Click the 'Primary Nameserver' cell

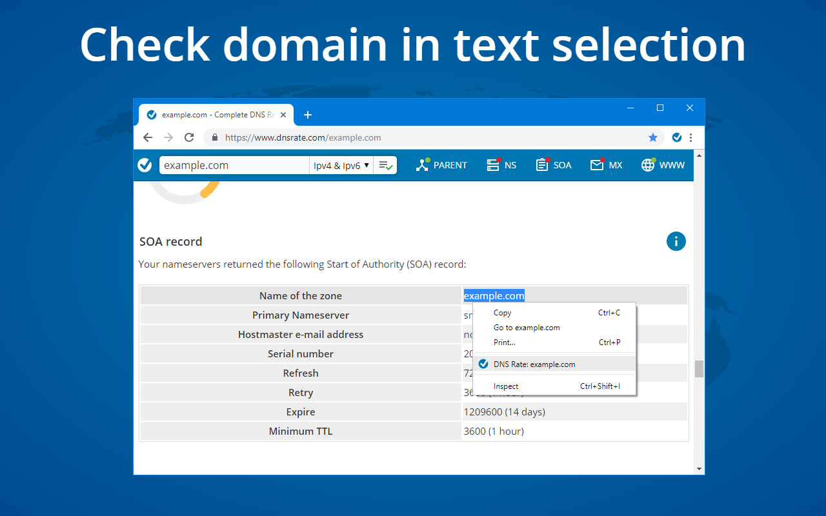click(x=301, y=315)
